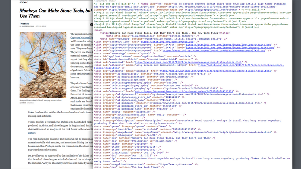Open the ios-ipad-144x144.png icon link
This screenshot has width=301, height=169.
pos(228,44)
